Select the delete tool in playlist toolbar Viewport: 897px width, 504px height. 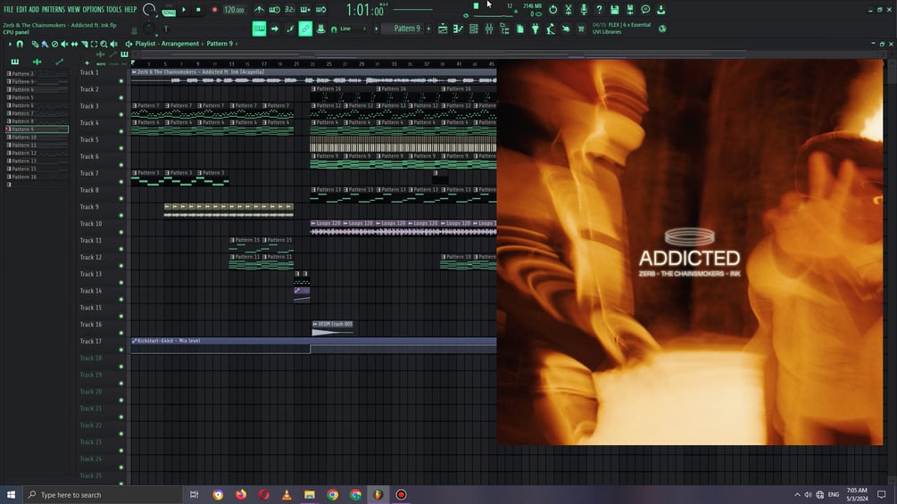click(x=54, y=44)
